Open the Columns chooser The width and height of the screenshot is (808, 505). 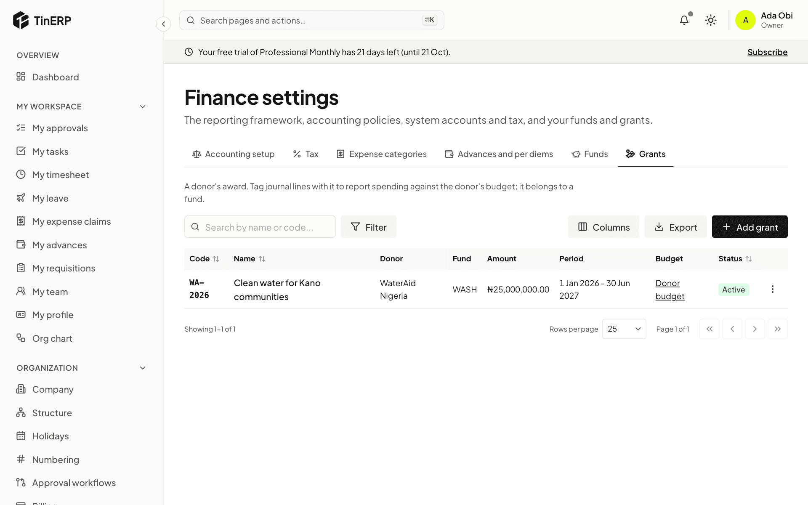pyautogui.click(x=604, y=227)
